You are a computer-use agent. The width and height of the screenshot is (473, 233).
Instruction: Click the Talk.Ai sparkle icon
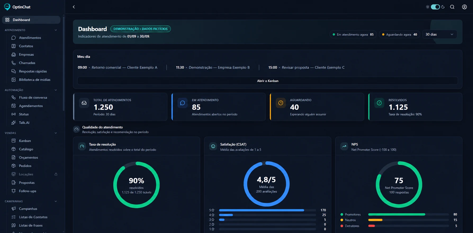click(13, 123)
